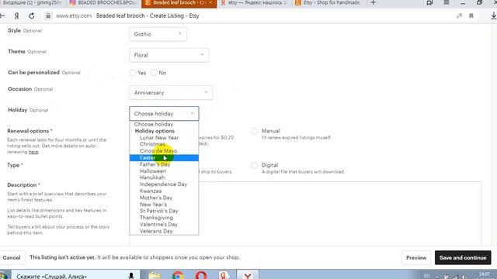
Task: Select St Patrick's Day option
Action: [164, 211]
